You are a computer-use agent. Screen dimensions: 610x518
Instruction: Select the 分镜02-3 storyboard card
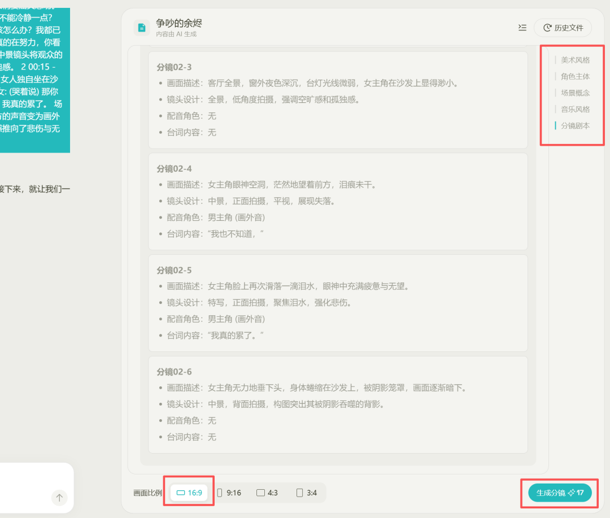click(x=338, y=100)
